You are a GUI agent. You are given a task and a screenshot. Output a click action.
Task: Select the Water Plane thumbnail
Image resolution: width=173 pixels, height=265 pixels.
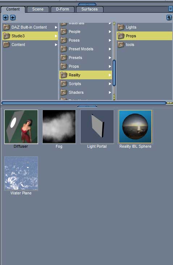[21, 173]
